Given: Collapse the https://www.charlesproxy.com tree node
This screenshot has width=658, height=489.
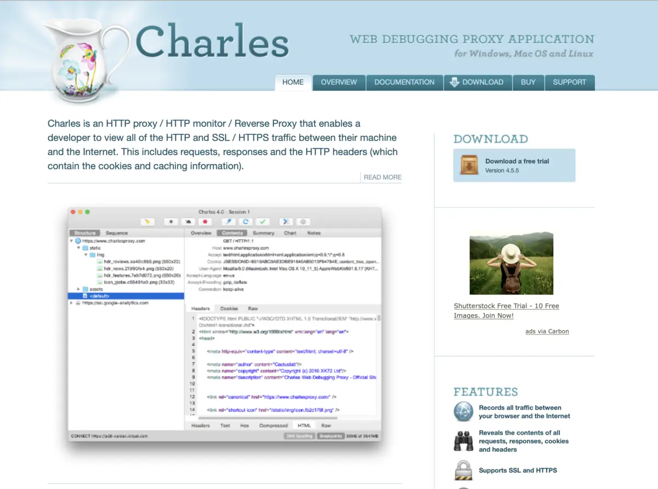Looking at the screenshot, I should (72, 241).
